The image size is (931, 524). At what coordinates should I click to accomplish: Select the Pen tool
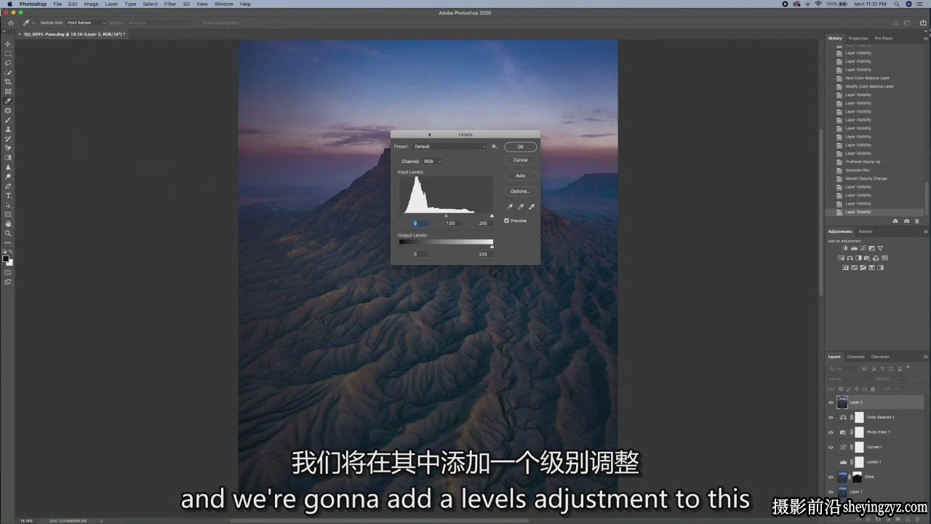pos(8,186)
